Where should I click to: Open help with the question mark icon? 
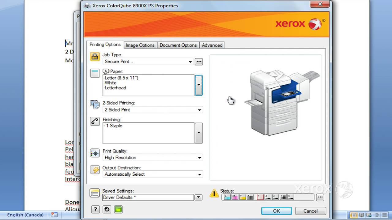pyautogui.click(x=95, y=209)
